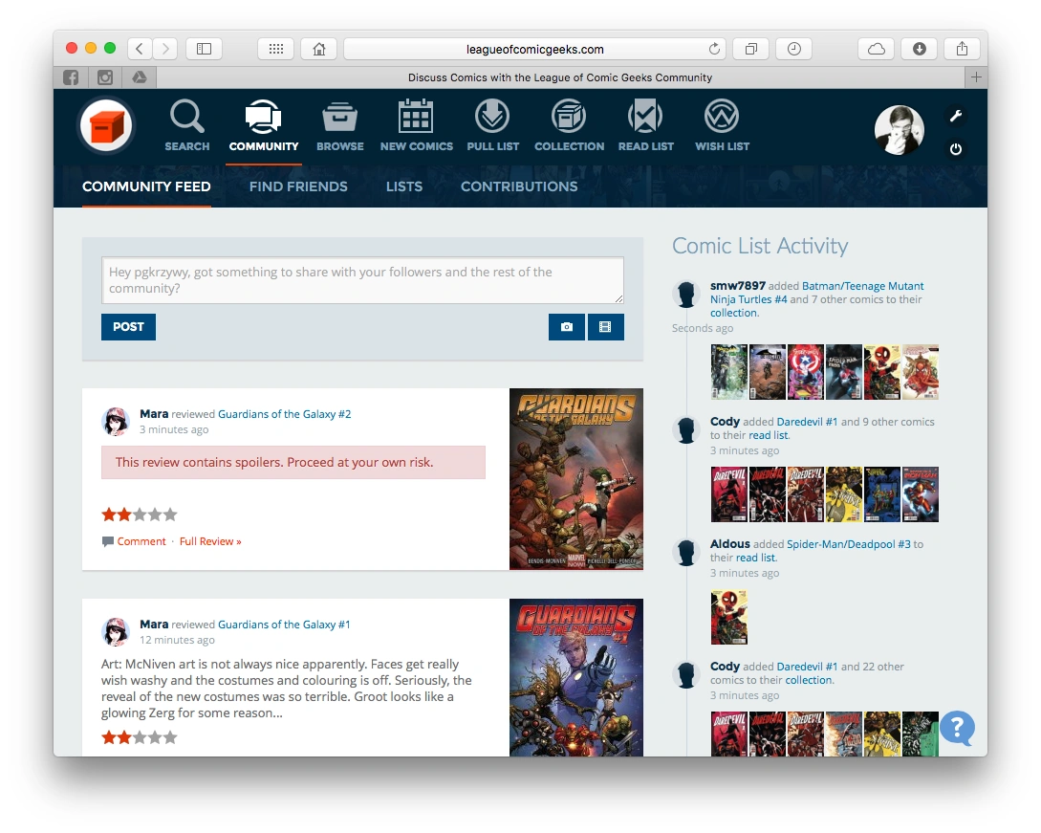Click Guardians of the Galaxy #2 cover
This screenshot has height=833, width=1041.
[576, 479]
